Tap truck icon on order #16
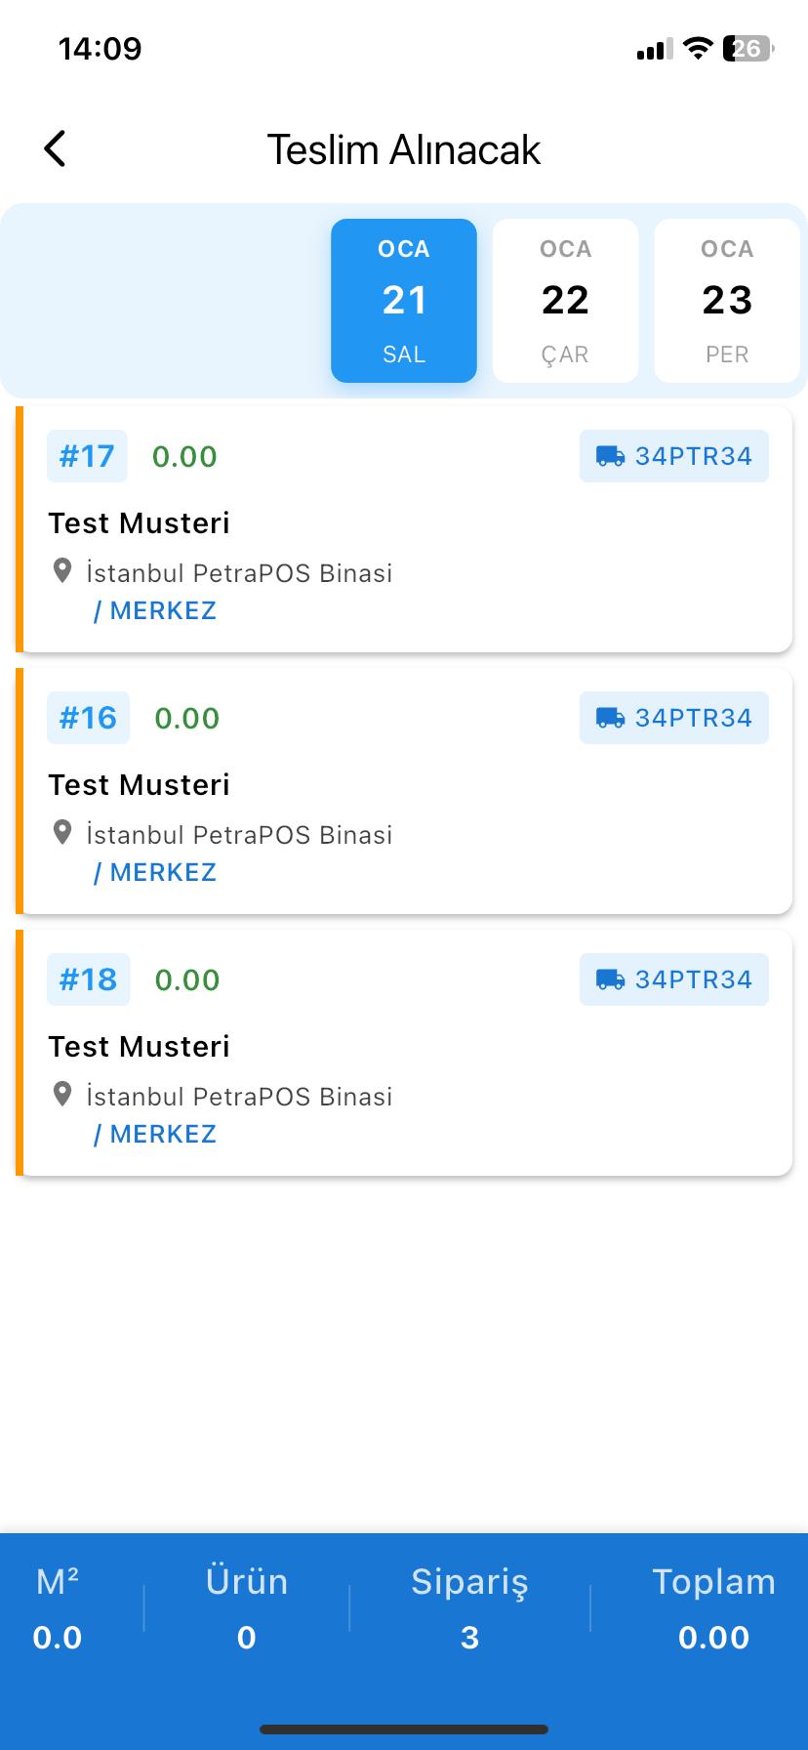808x1750 pixels. pos(611,718)
